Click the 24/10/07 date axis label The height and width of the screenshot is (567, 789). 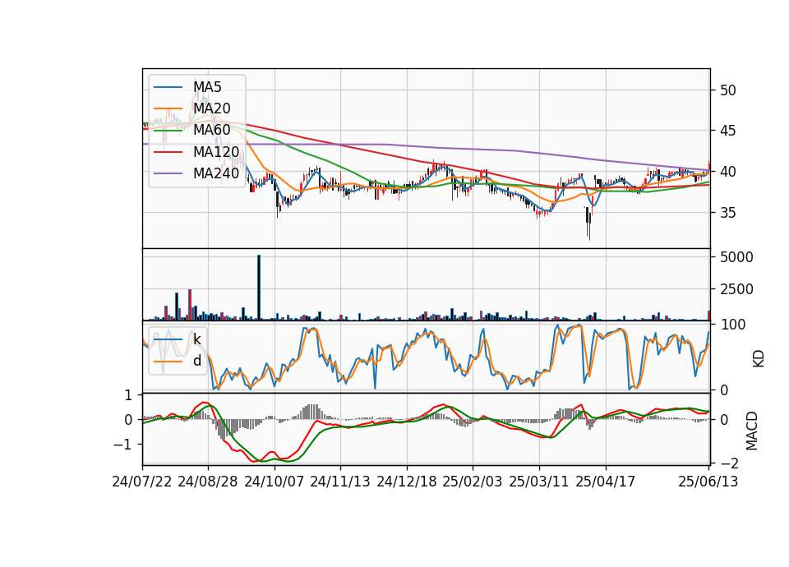click(275, 482)
